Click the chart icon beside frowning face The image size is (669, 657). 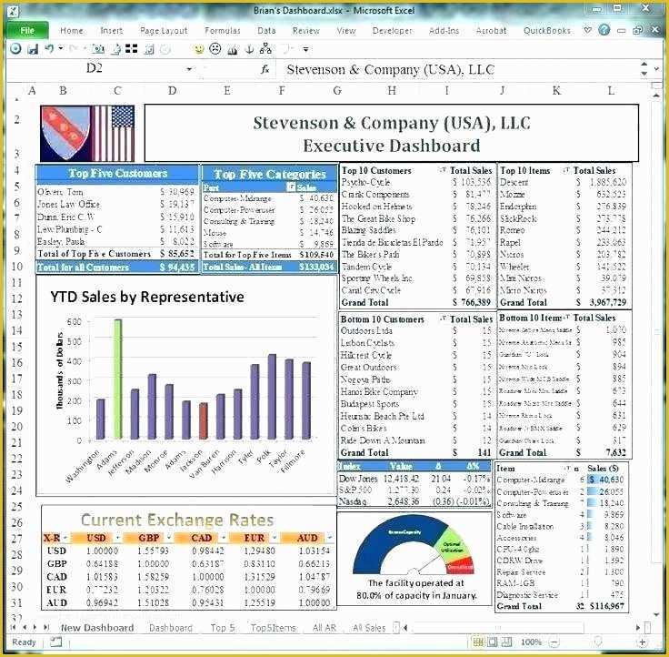click(233, 49)
